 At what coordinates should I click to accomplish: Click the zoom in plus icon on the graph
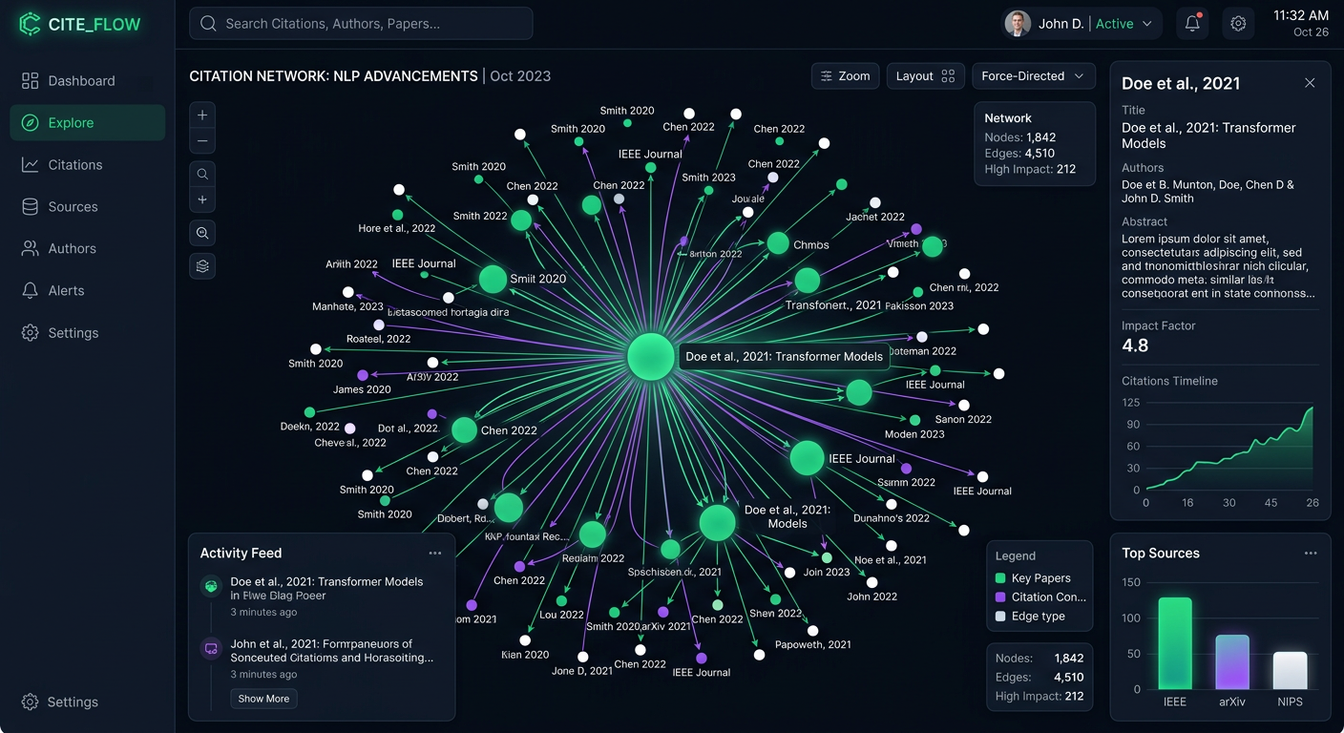(201, 115)
